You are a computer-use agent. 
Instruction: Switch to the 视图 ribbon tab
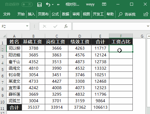[86, 14]
